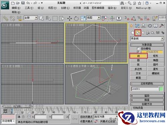Select the Unlink Selection broken chain tool
The height and width of the screenshot is (125, 167).
(12, 18)
